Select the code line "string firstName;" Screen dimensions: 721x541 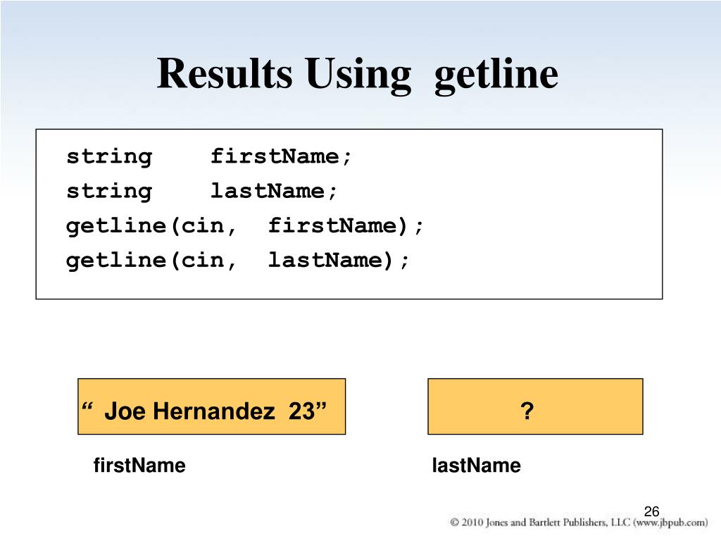[208, 157]
